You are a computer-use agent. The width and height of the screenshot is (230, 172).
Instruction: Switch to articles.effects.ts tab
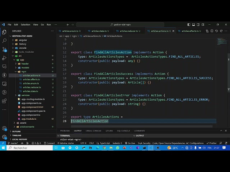click(190, 31)
